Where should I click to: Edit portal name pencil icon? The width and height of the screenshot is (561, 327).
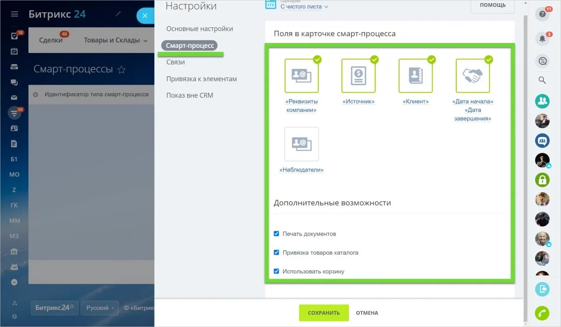click(x=118, y=14)
